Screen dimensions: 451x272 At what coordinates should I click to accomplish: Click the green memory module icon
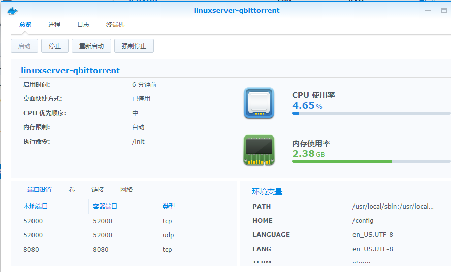259,150
